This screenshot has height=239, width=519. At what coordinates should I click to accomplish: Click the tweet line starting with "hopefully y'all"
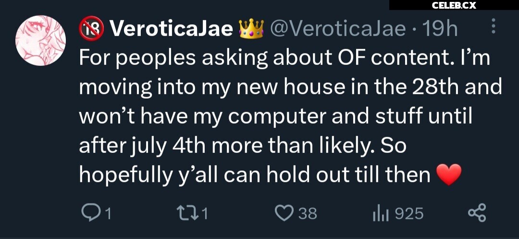pyautogui.click(x=255, y=175)
